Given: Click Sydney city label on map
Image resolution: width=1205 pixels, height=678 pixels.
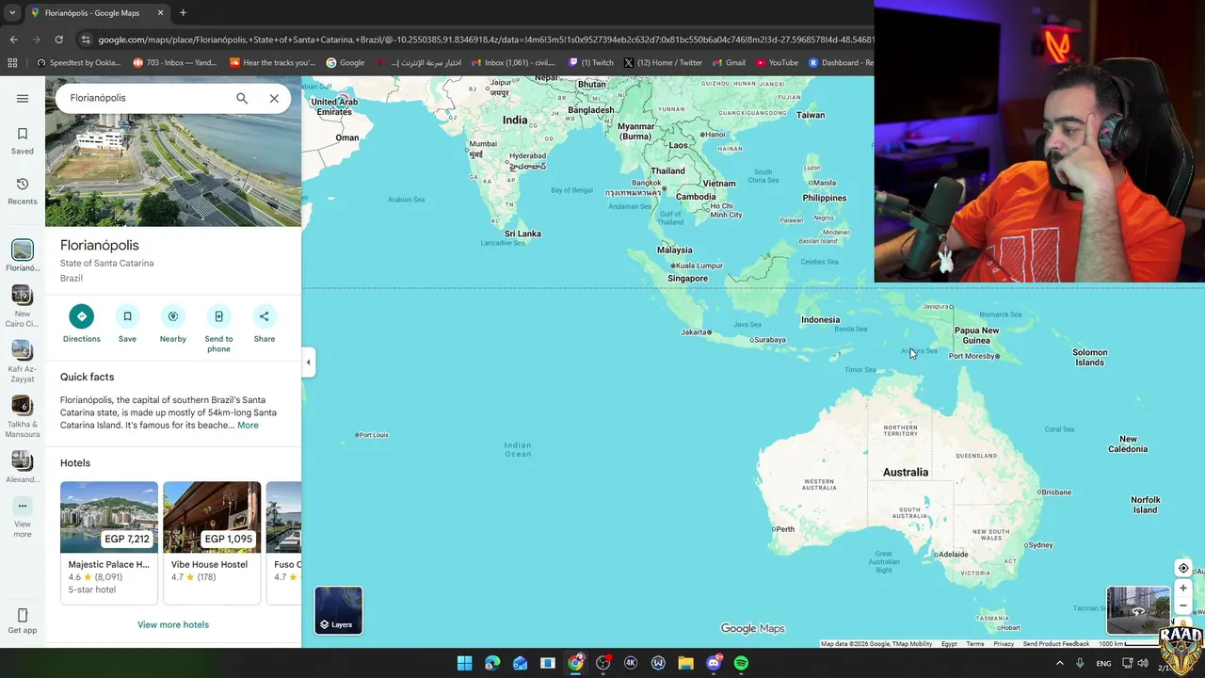Looking at the screenshot, I should pyautogui.click(x=1038, y=545).
